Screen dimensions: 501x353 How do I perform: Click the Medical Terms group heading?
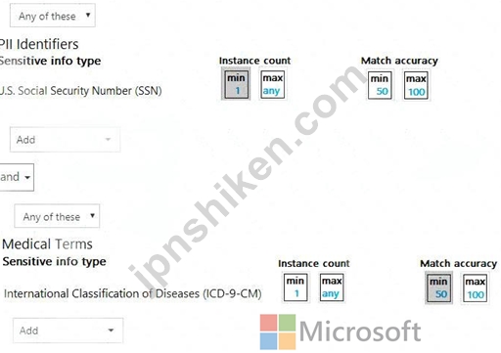pyautogui.click(x=47, y=243)
